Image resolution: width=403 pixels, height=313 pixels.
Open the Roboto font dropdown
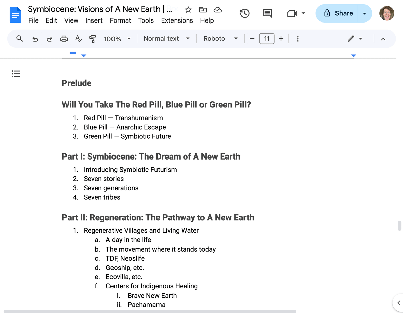(220, 39)
